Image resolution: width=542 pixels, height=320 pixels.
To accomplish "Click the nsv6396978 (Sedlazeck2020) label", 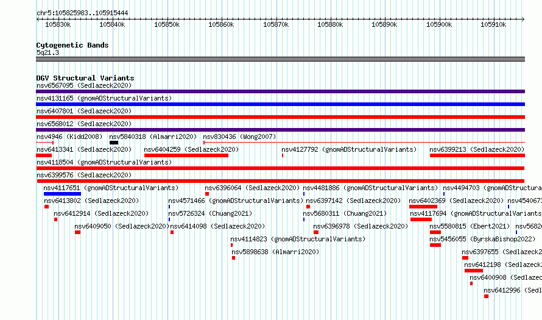I will click(361, 226).
